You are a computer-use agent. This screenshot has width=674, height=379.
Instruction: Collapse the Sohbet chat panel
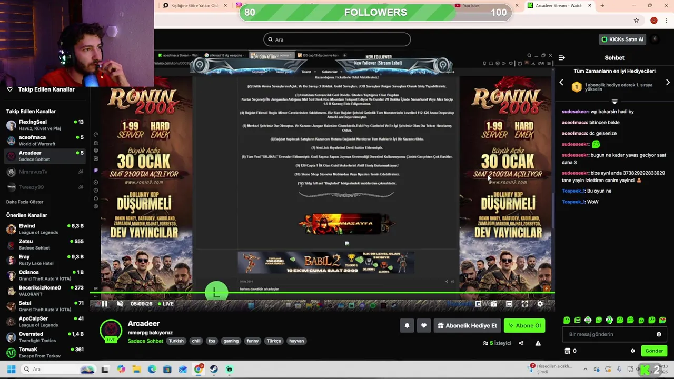coord(562,58)
